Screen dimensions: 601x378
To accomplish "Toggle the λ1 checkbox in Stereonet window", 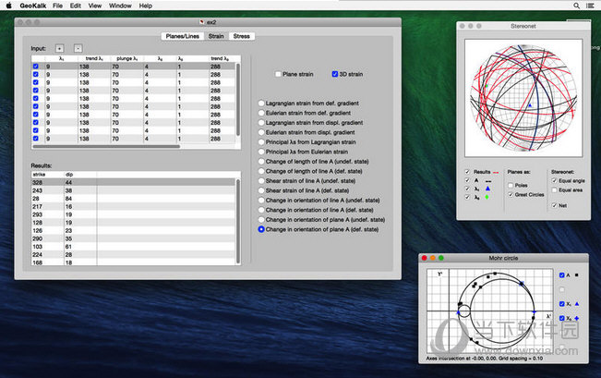I will coord(467,189).
